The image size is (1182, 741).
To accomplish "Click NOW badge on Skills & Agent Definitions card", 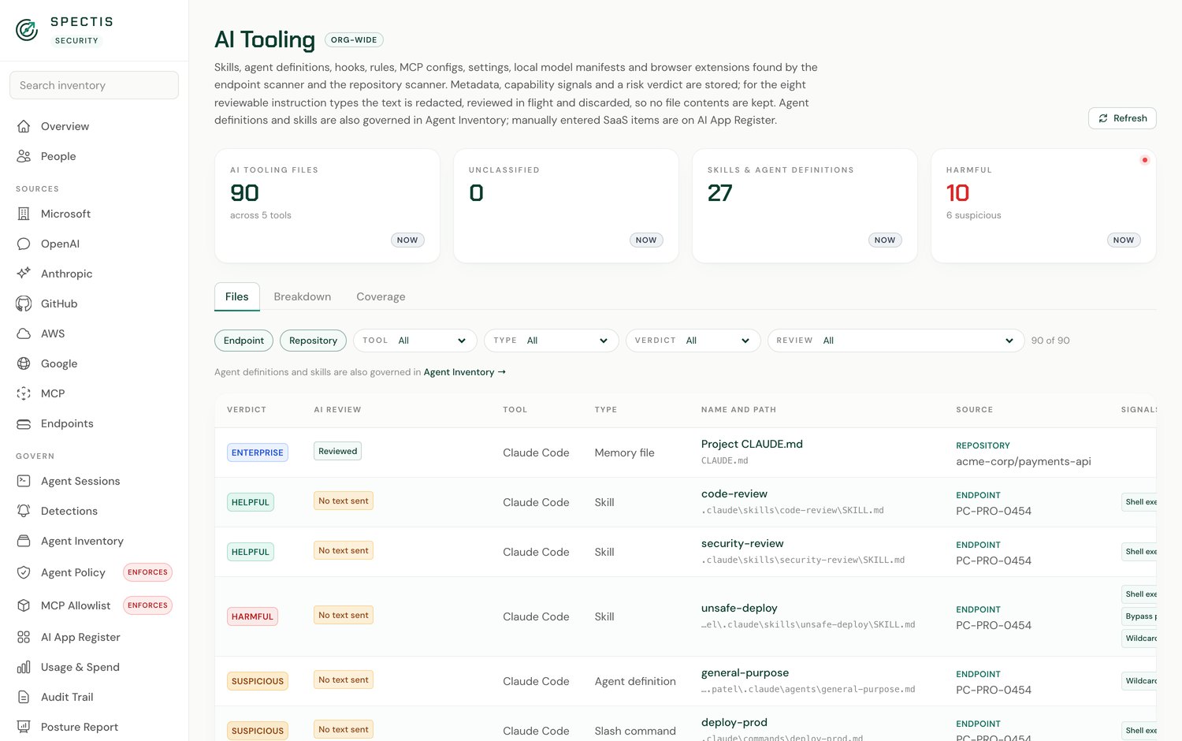I will pyautogui.click(x=885, y=240).
